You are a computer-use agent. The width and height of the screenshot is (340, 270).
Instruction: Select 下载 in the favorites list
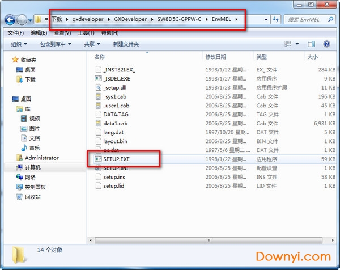tap(30, 79)
